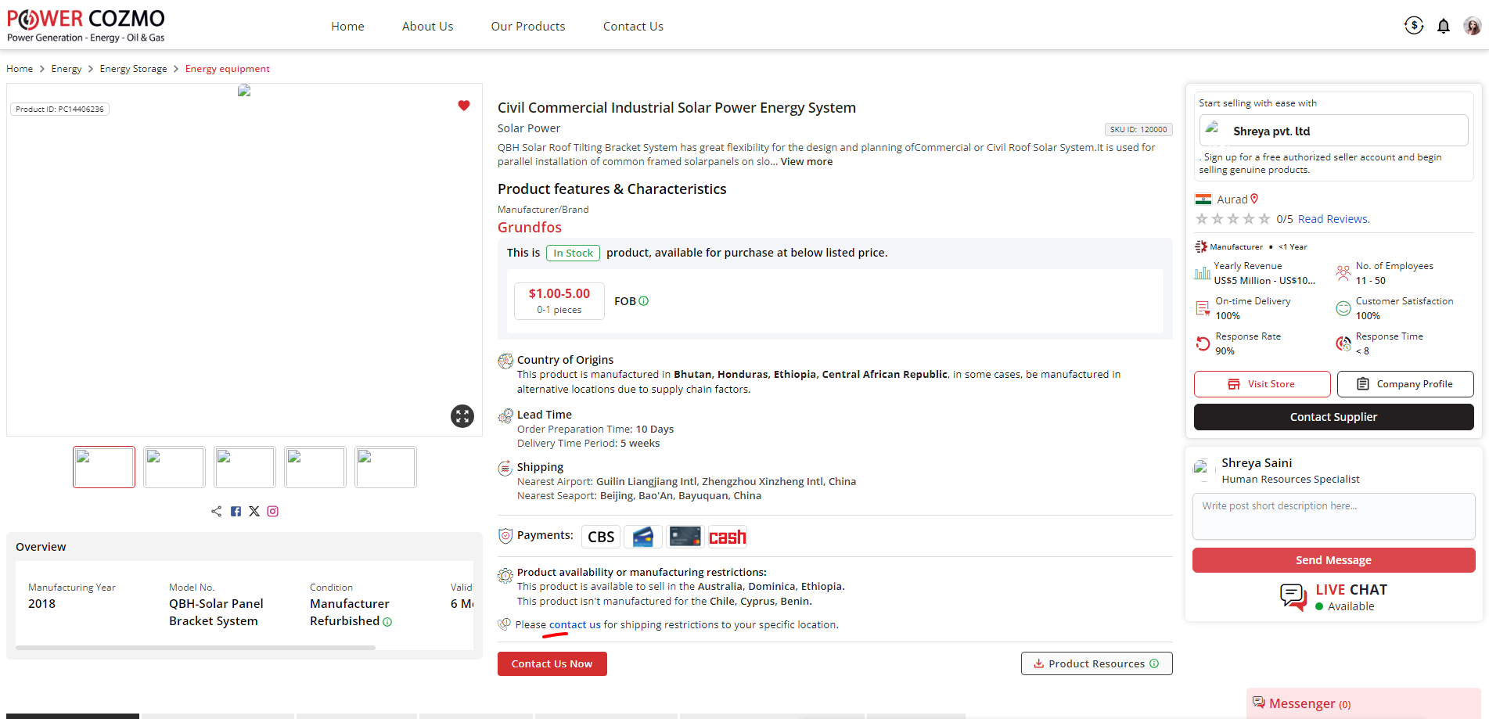Expand product image to fullscreen
1489x719 pixels.
tap(462, 416)
